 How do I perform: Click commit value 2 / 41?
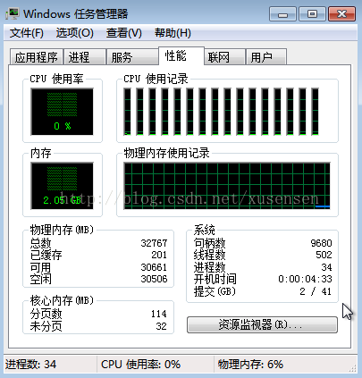[316, 291]
